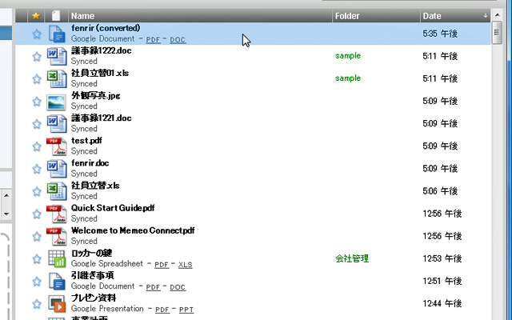Sort the list by Date column
The image size is (512, 320).
pyautogui.click(x=455, y=16)
